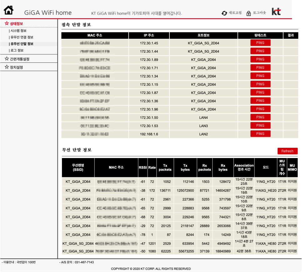Screen dimensions: 302x273
Task: Click the star icon beside 간편개통설정
Action: 7,58
